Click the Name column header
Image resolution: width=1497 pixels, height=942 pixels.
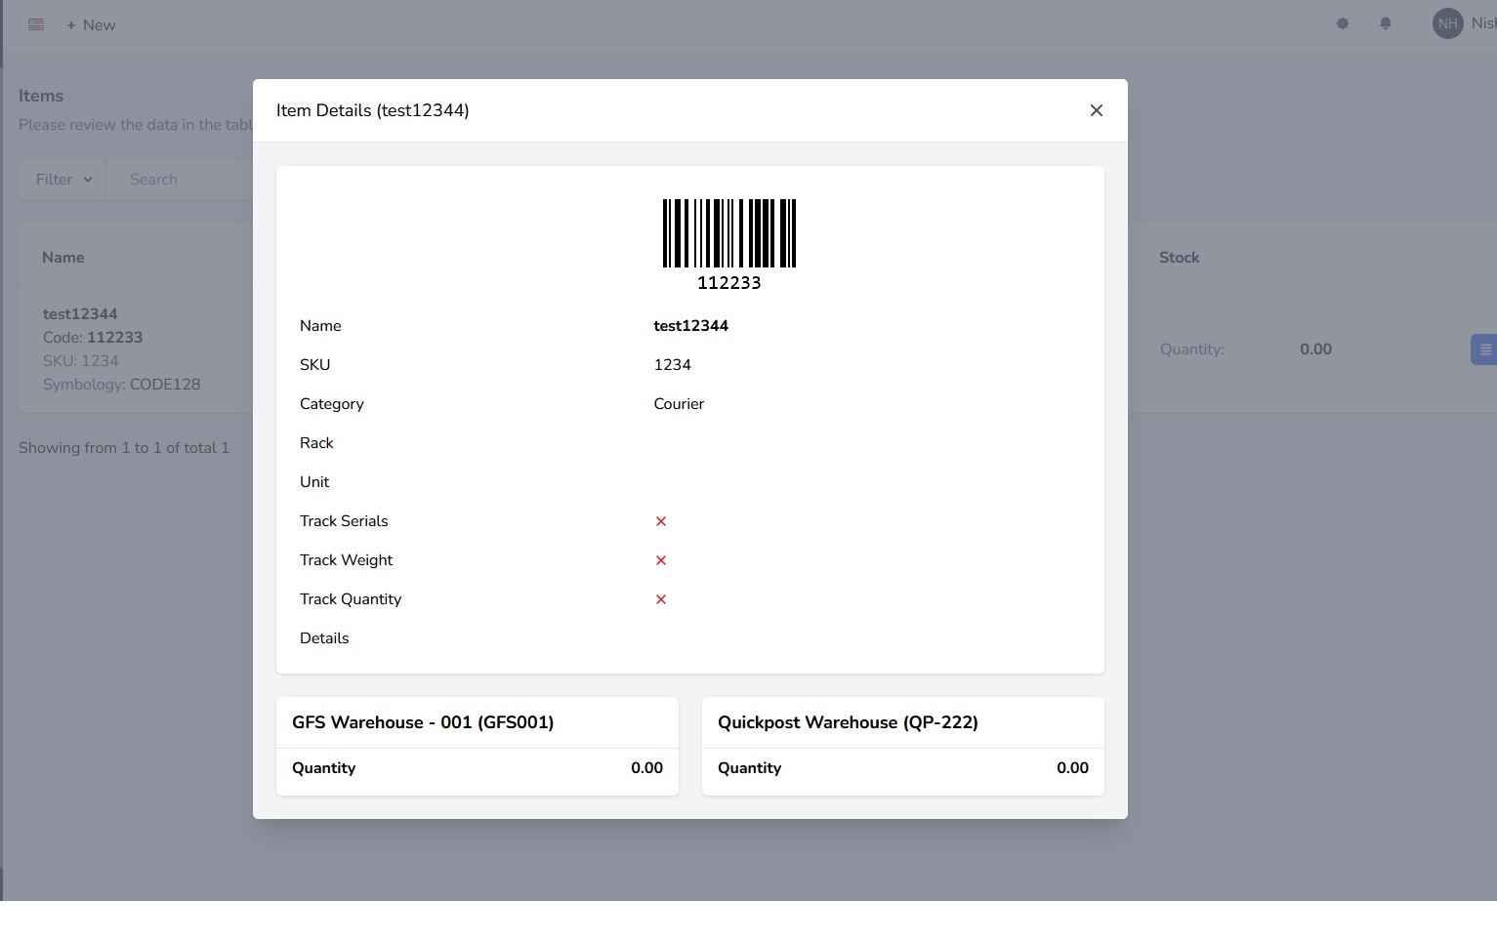63,258
